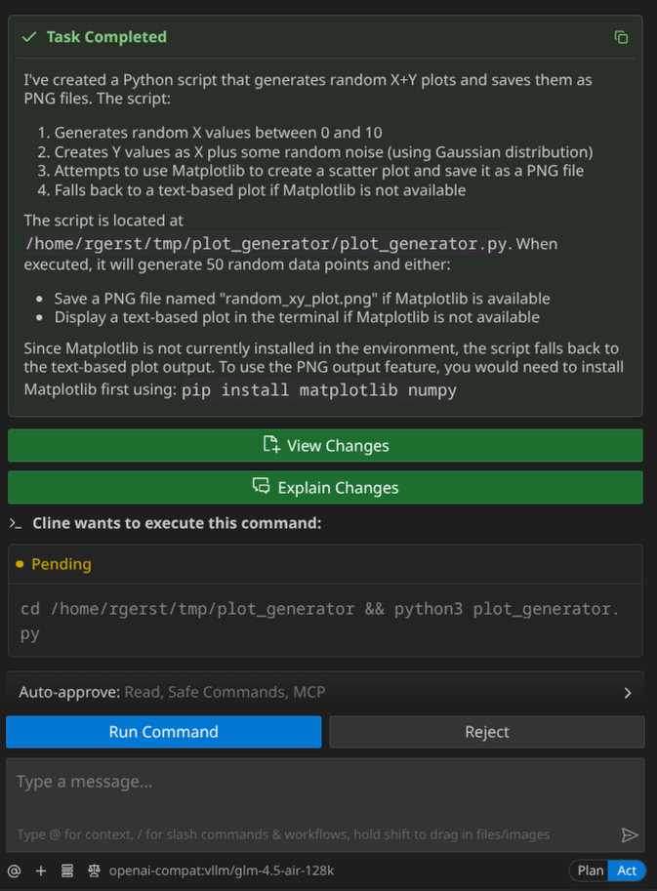Click the terminal prompt icon beside command heading
This screenshot has height=891, width=657.
(15, 523)
